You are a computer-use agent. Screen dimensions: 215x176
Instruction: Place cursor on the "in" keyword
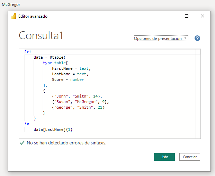point(27,124)
